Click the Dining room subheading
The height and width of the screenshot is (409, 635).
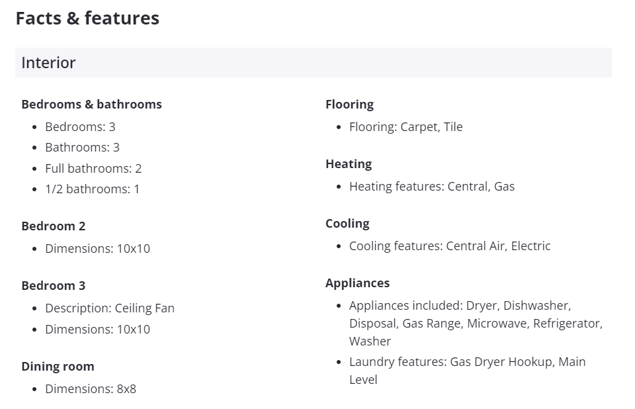[x=58, y=367]
